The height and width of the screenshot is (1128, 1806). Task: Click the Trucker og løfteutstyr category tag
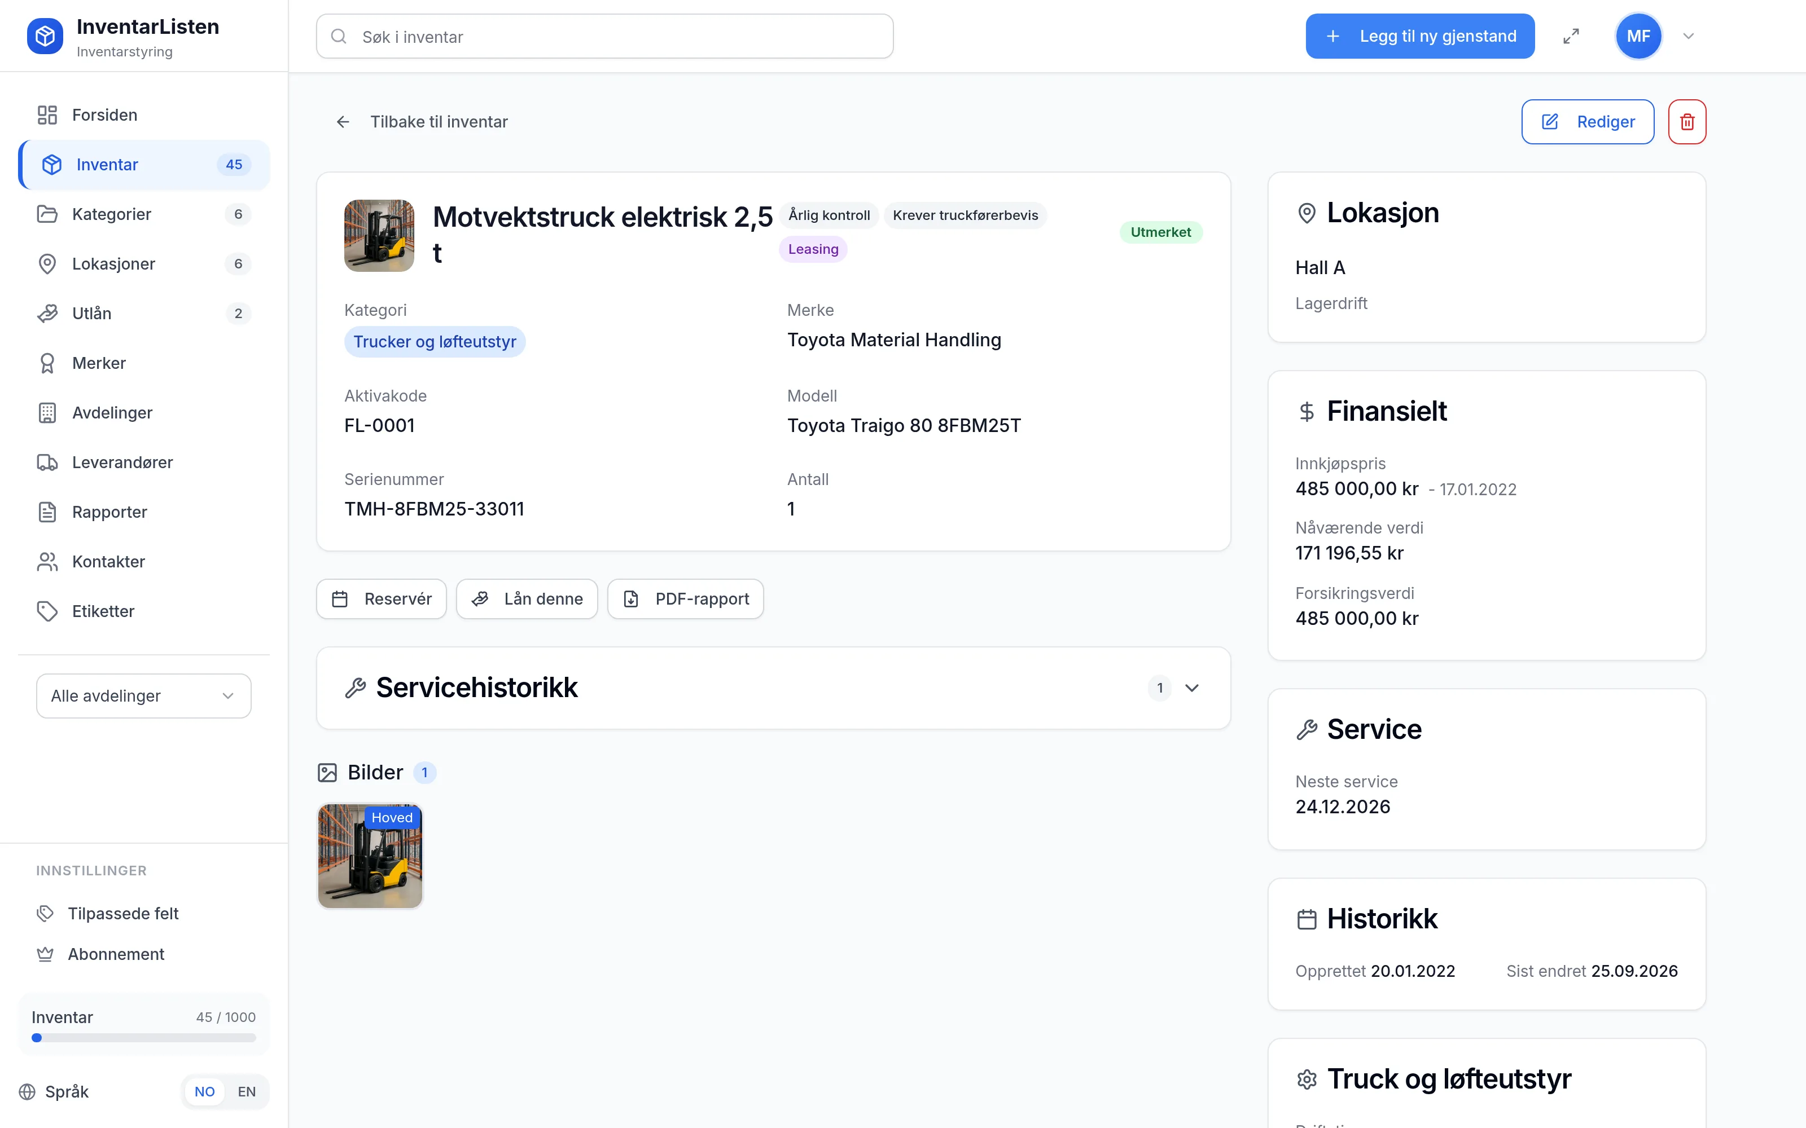point(435,342)
